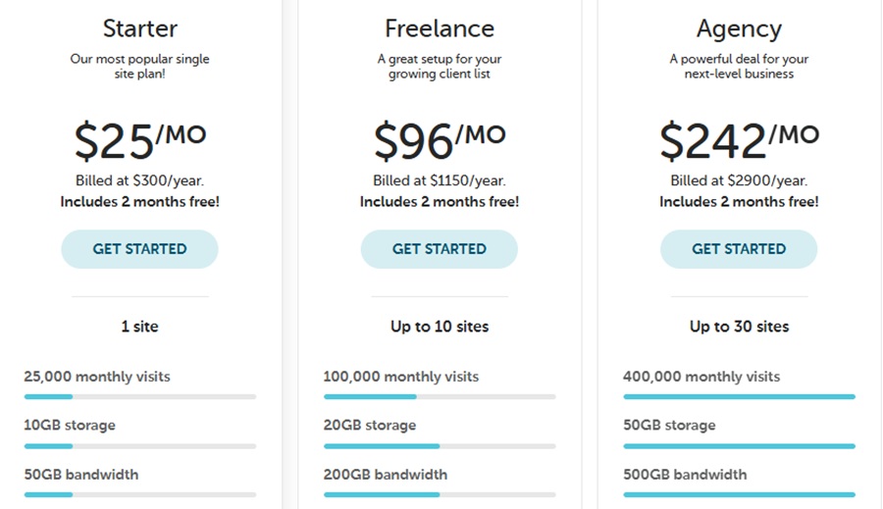Click Get Started under the Starter plan
This screenshot has width=883, height=509.
(x=139, y=249)
